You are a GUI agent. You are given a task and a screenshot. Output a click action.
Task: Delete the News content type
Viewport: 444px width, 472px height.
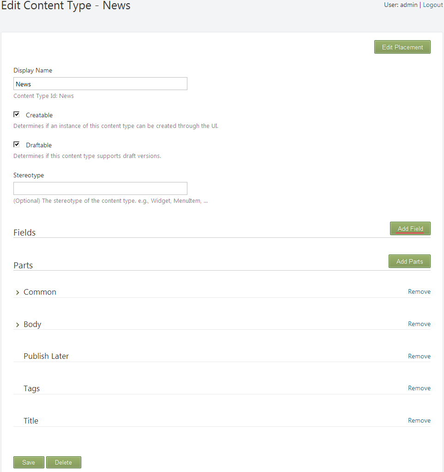click(64, 462)
